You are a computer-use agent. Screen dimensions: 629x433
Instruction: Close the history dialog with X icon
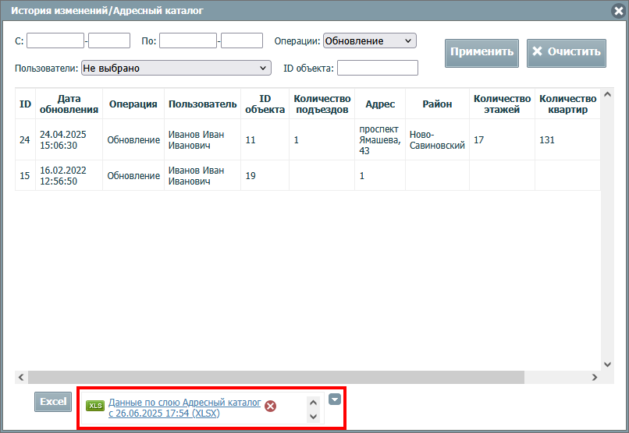[x=619, y=10]
